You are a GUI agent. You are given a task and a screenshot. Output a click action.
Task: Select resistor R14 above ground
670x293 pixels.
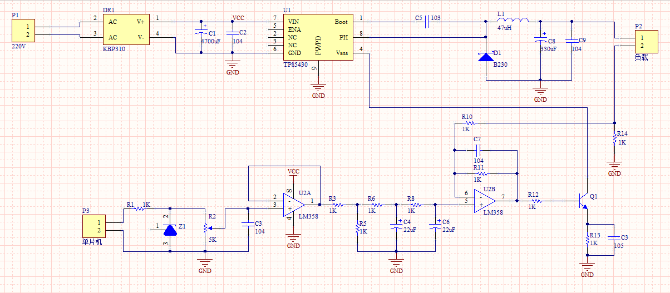click(614, 137)
